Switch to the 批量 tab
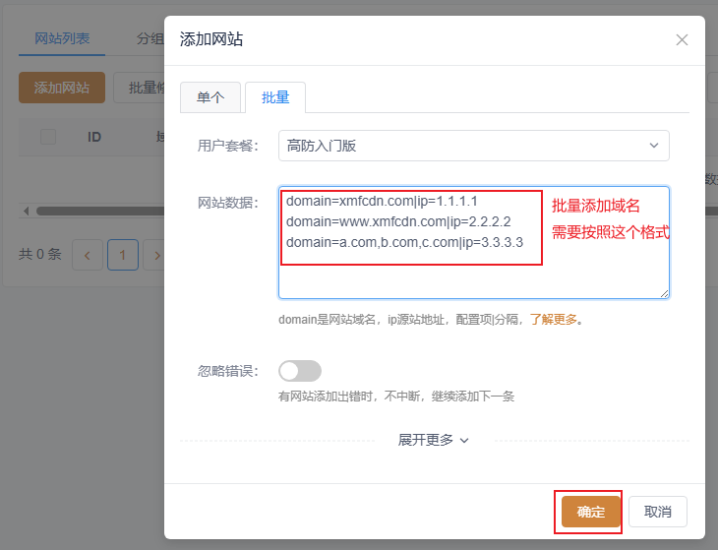This screenshot has height=550, width=718. point(275,97)
